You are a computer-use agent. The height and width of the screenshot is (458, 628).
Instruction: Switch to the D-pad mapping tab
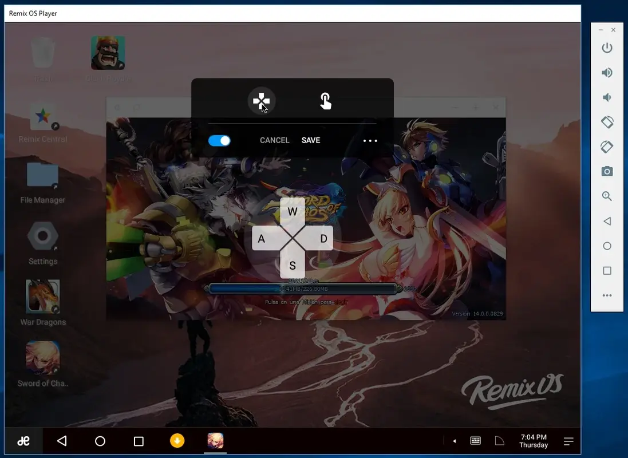point(262,101)
